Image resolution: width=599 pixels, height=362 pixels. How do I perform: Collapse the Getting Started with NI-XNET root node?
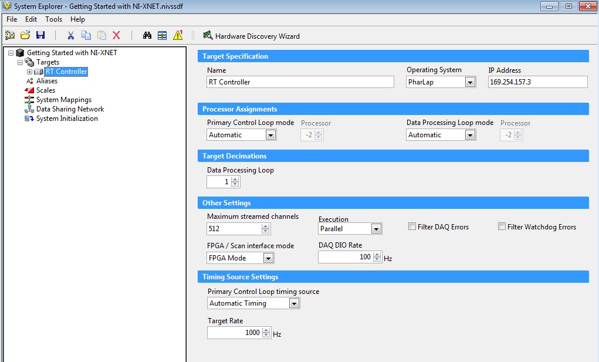[11, 53]
